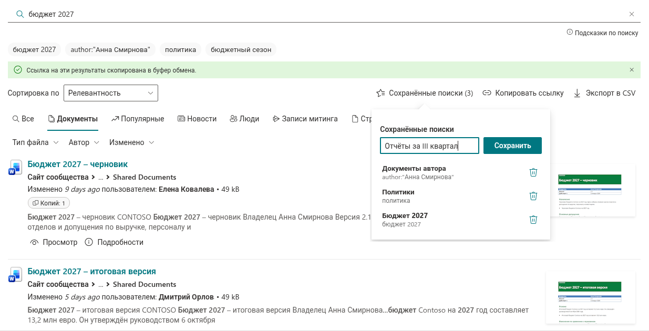This screenshot has height=331, width=649.
Task: Dismiss the green link-copied notification
Action: 632,70
